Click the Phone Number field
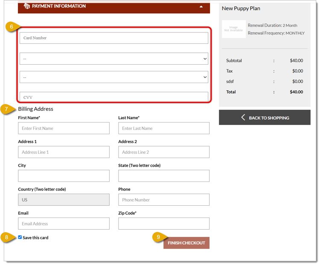The height and width of the screenshot is (265, 320). pyautogui.click(x=164, y=200)
